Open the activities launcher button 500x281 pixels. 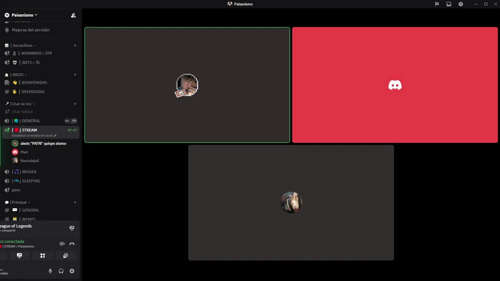click(x=43, y=256)
